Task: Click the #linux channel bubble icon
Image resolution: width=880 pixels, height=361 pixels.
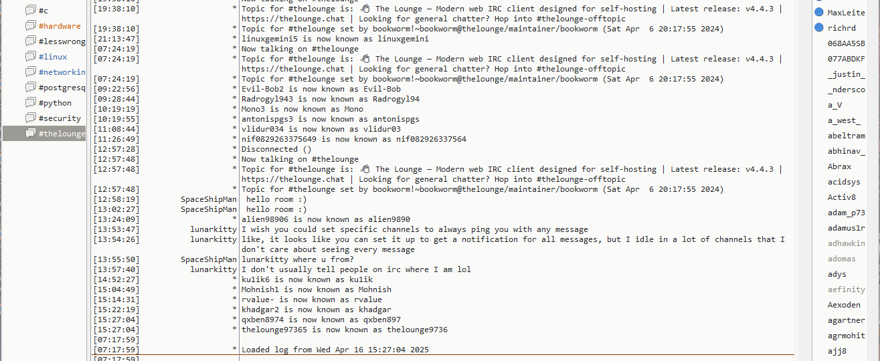Action: pyautogui.click(x=30, y=57)
